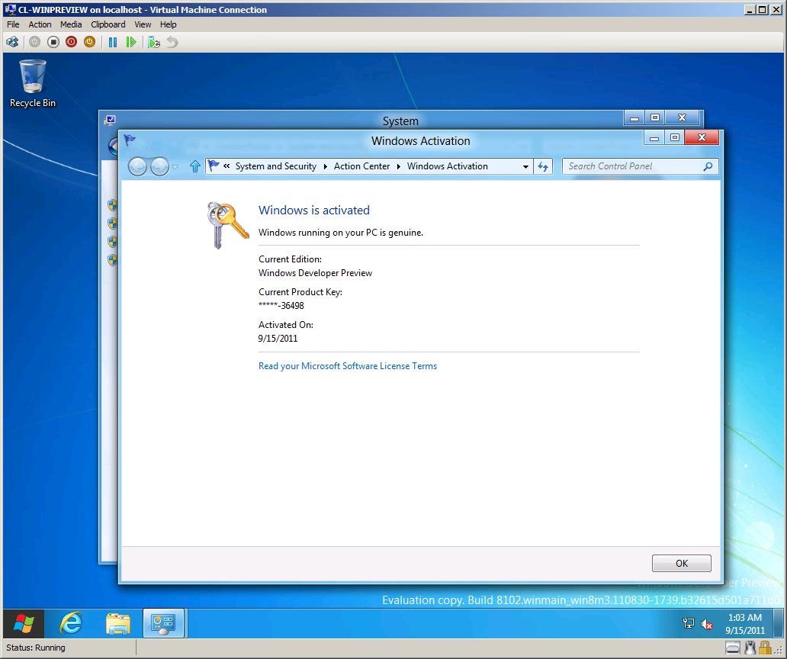
Task: Click the muted speaker tray icon
Action: coord(707,624)
